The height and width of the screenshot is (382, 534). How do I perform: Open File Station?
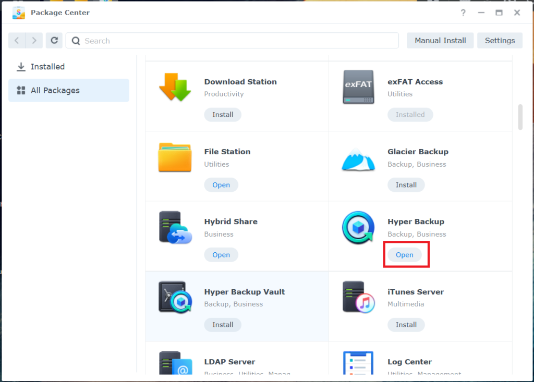(x=221, y=185)
